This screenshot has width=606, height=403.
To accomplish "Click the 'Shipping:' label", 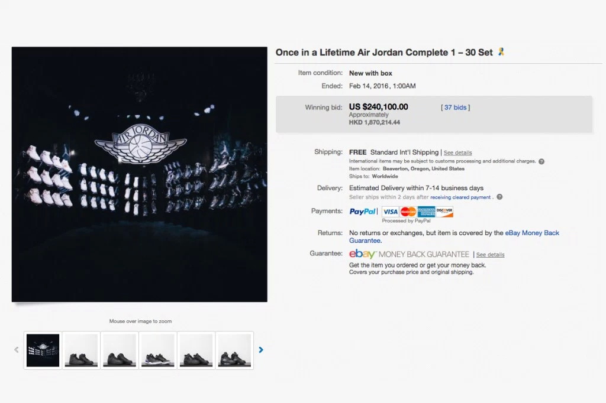I will coord(328,152).
